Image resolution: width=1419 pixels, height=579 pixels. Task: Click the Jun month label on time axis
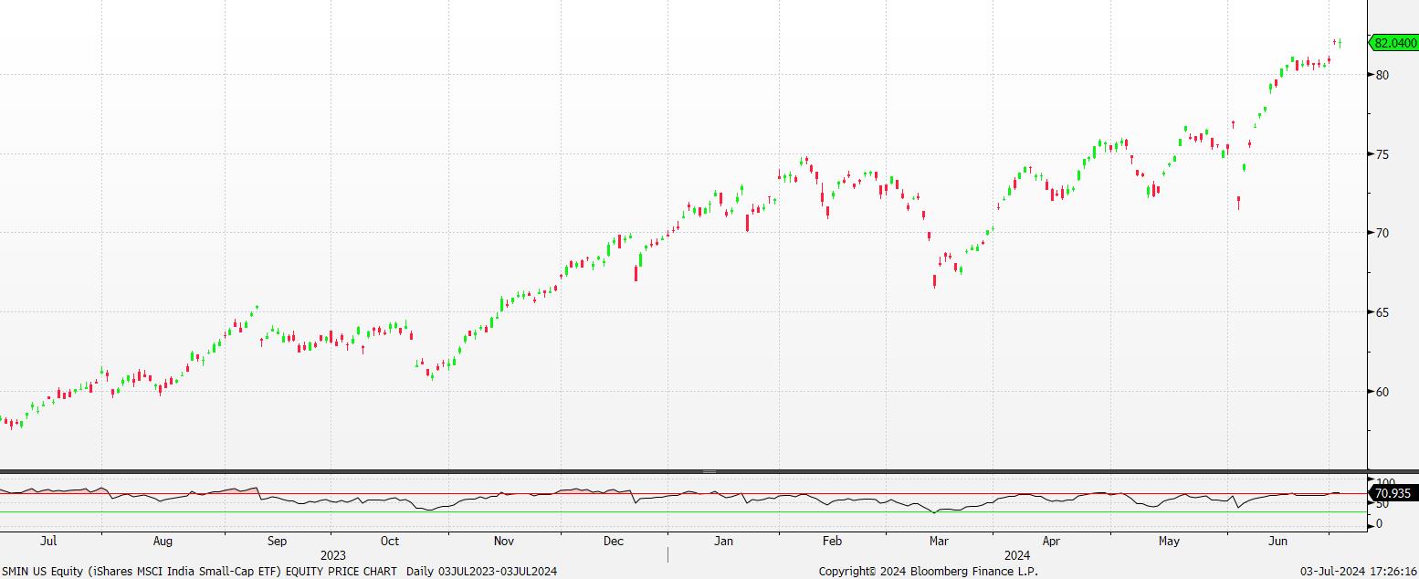pyautogui.click(x=1278, y=541)
